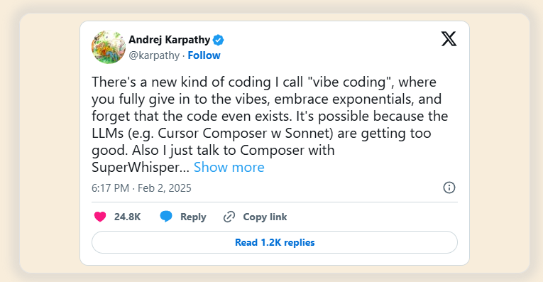Viewport: 543px width, 282px height.
Task: Click the Andrej Karpathy display name
Action: point(170,40)
